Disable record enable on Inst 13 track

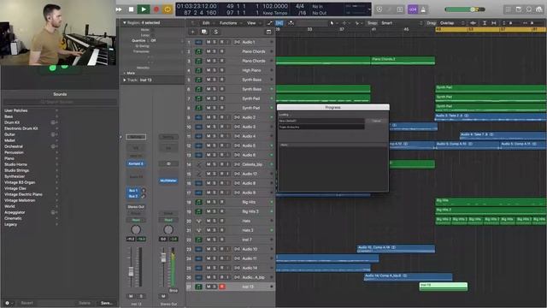pos(221,287)
